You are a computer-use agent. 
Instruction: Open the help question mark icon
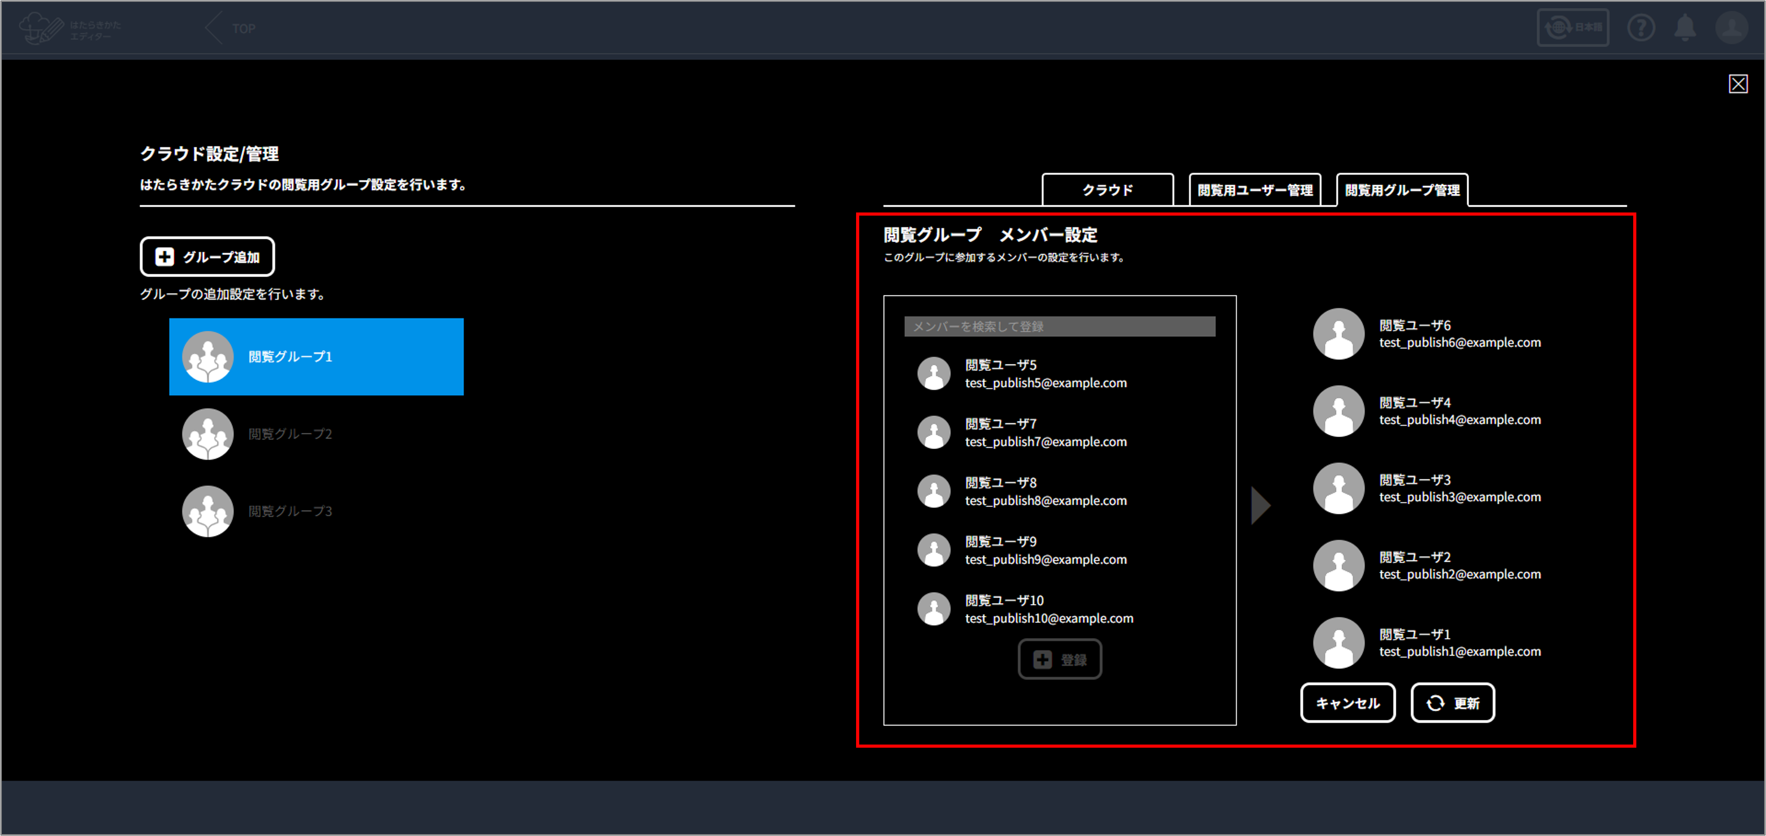click(1640, 28)
